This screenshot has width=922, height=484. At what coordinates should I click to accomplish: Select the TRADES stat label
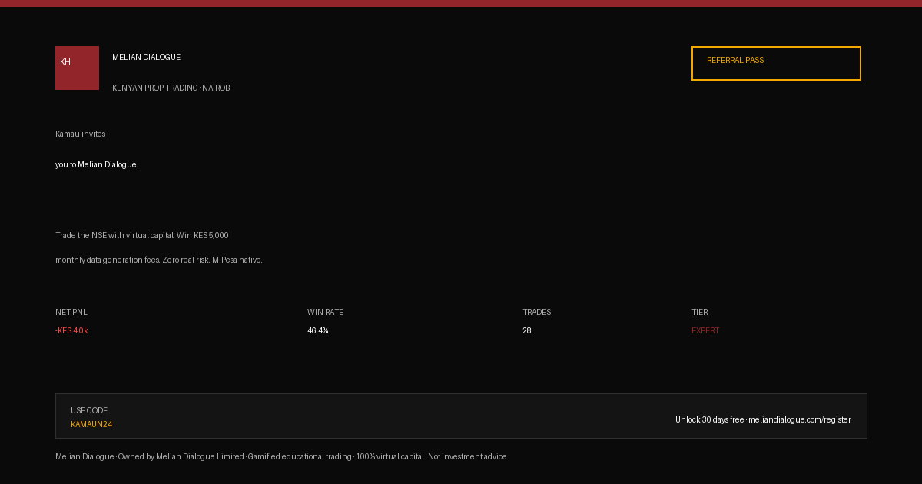(x=537, y=313)
